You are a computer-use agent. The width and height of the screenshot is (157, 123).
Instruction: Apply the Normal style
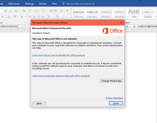click(78, 14)
